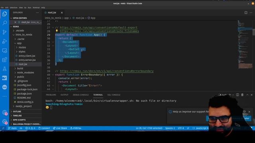Click the code minimap
This screenshot has width=255, height=143.
[245, 44]
